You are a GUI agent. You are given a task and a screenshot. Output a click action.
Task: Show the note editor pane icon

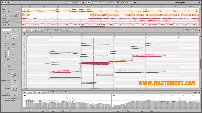click(8, 3)
